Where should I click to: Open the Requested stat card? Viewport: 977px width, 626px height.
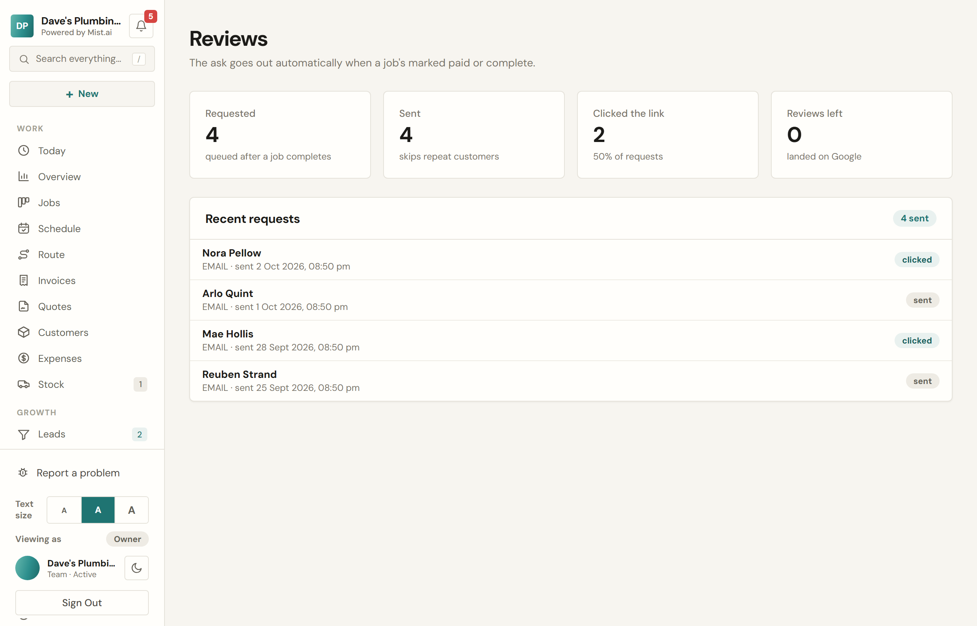280,134
